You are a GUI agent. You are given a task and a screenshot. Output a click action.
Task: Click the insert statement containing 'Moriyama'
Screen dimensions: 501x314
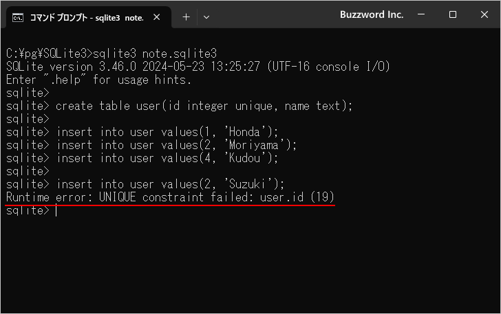(x=177, y=145)
